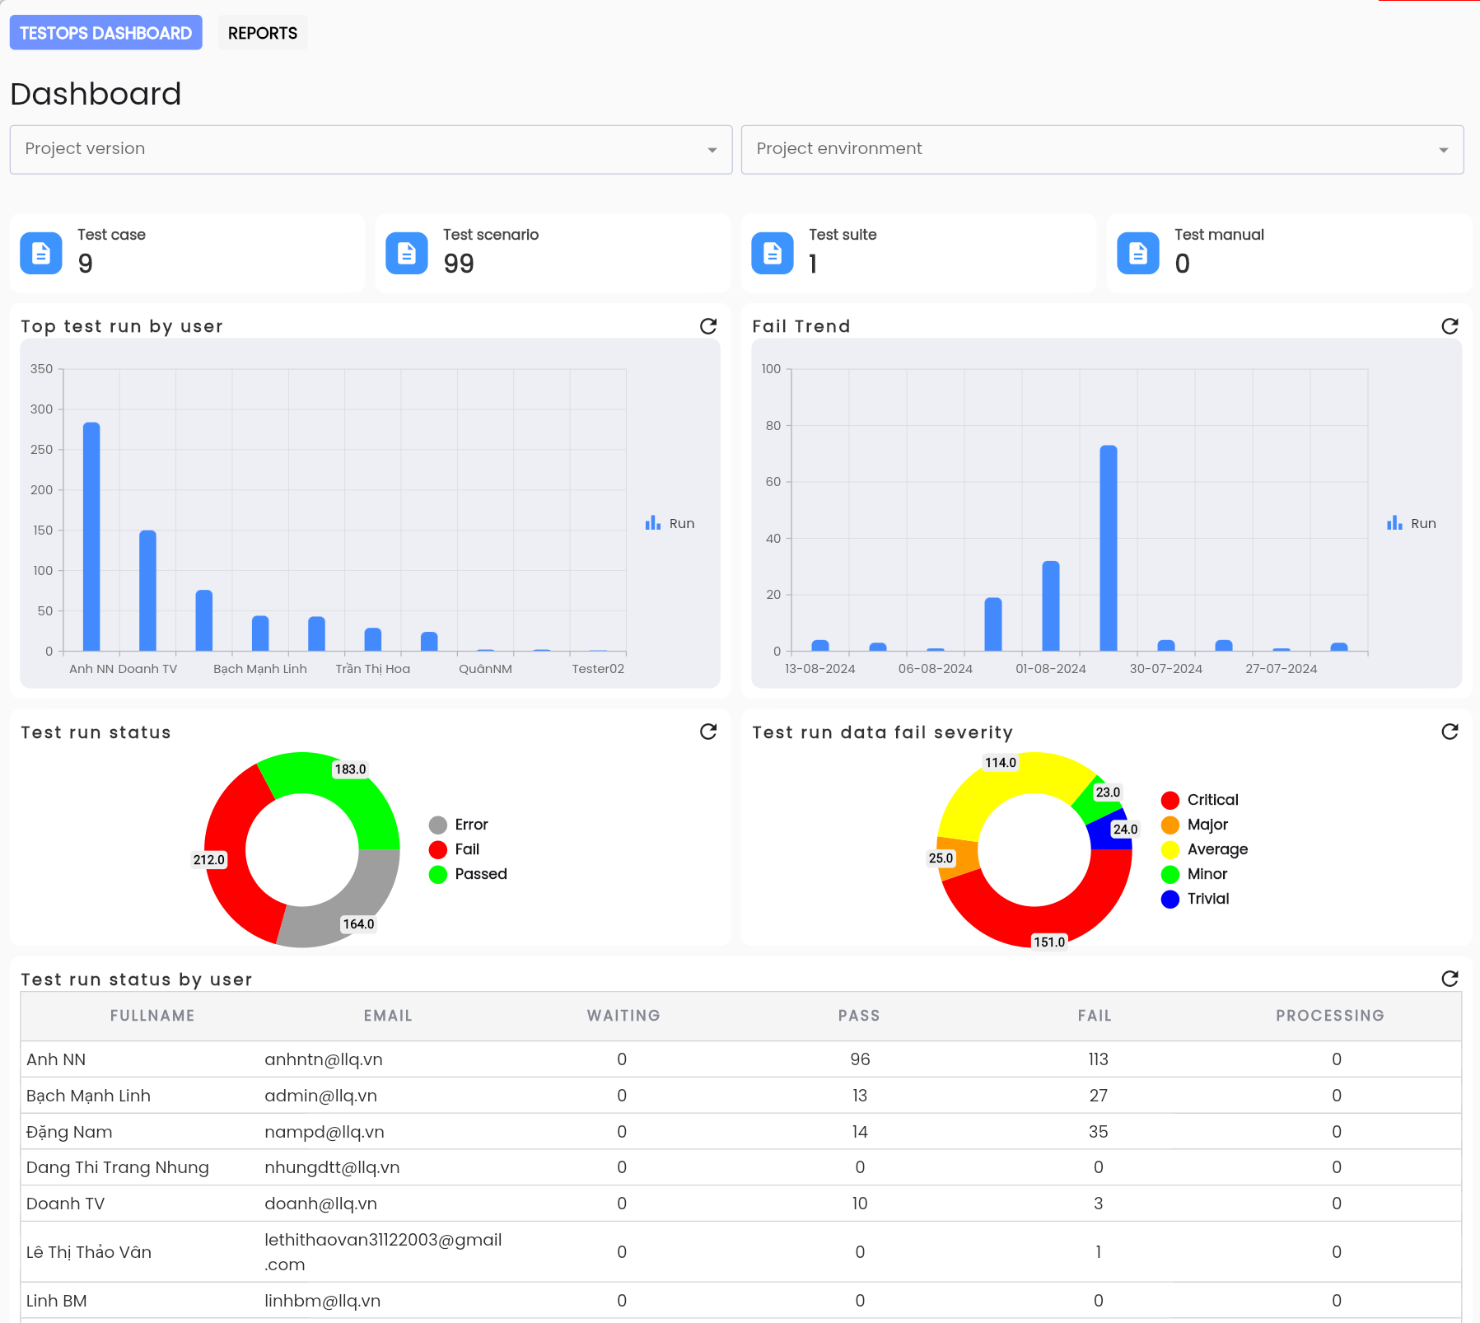Select the Lê Thị Thảo Vân name cell
1480x1323 pixels.
point(89,1252)
